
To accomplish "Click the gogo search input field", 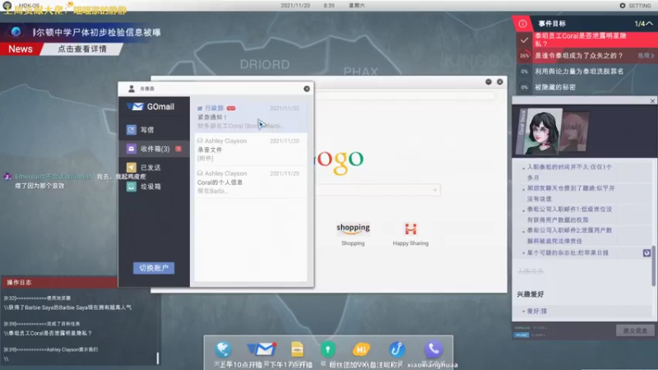I will (376, 190).
